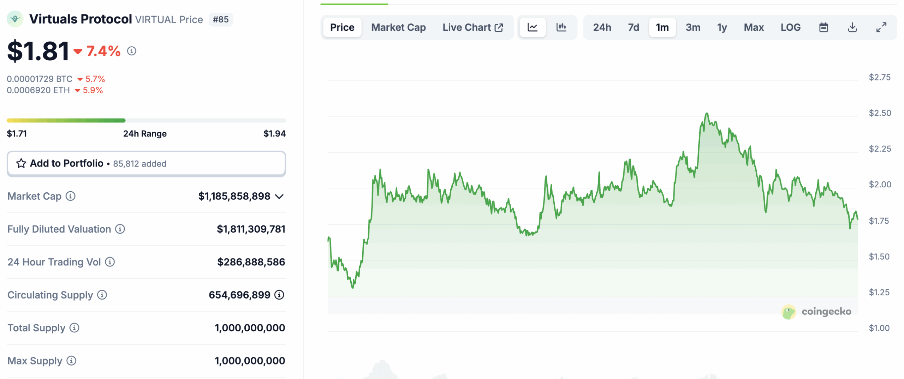904x379 pixels.
Task: Click the #85 rank badge
Action: [x=221, y=19]
